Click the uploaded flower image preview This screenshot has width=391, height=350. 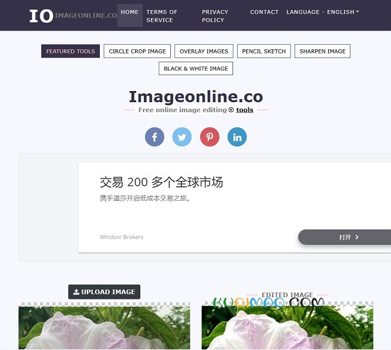(x=105, y=328)
